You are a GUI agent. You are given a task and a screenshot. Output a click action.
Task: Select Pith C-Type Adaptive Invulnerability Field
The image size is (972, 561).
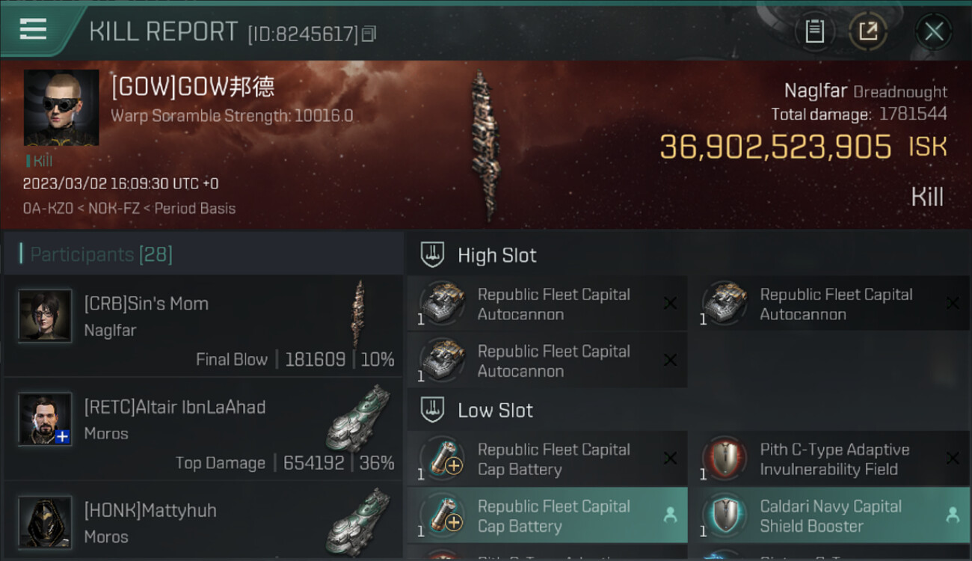[829, 459]
